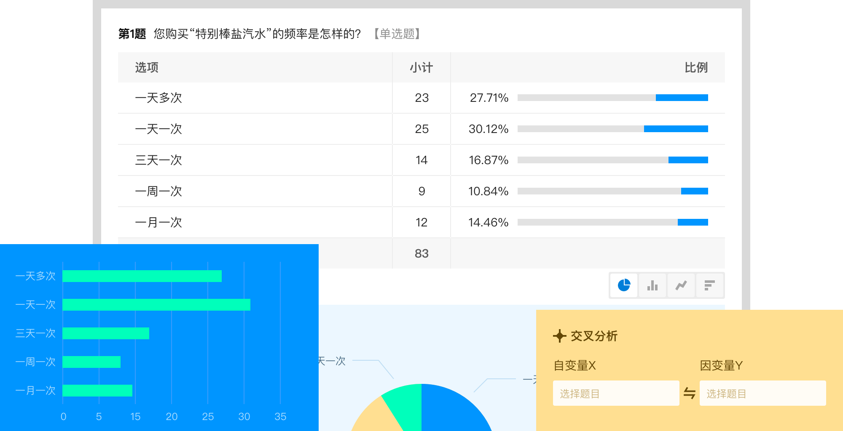This screenshot has width=843, height=431.
Task: Click the 自变量X label
Action: [575, 365]
